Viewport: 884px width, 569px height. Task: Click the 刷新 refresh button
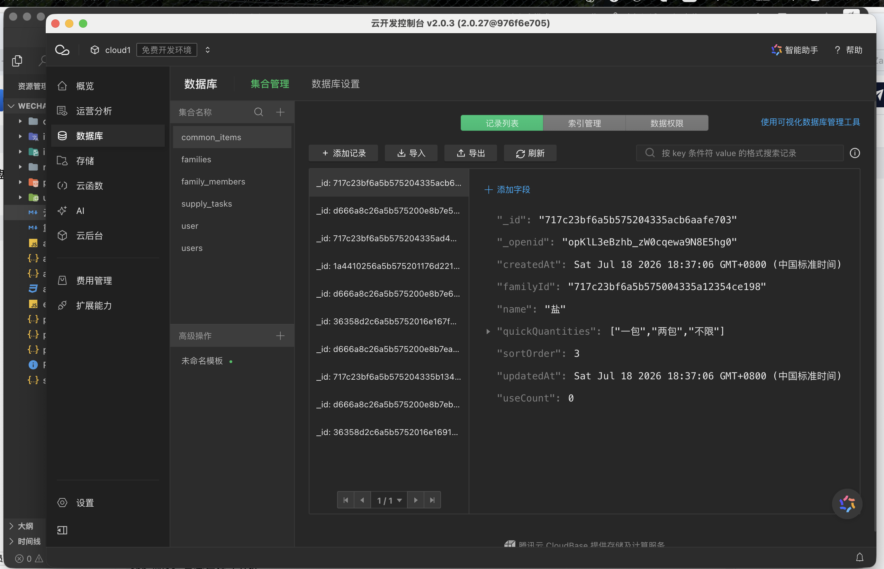coord(530,153)
